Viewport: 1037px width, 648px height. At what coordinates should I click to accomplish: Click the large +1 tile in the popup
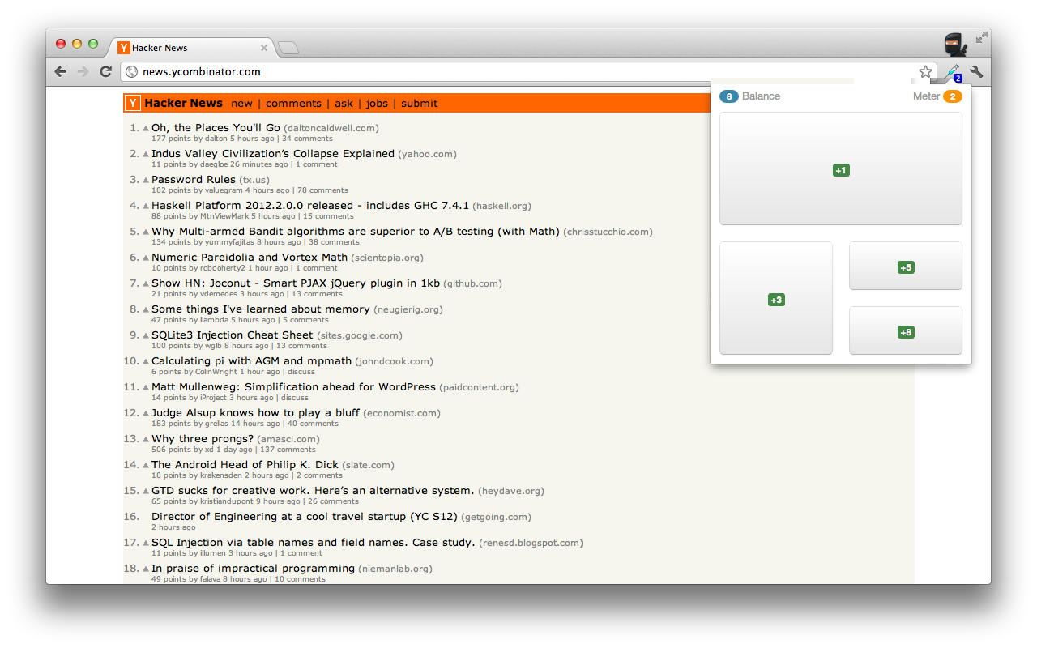tap(841, 168)
